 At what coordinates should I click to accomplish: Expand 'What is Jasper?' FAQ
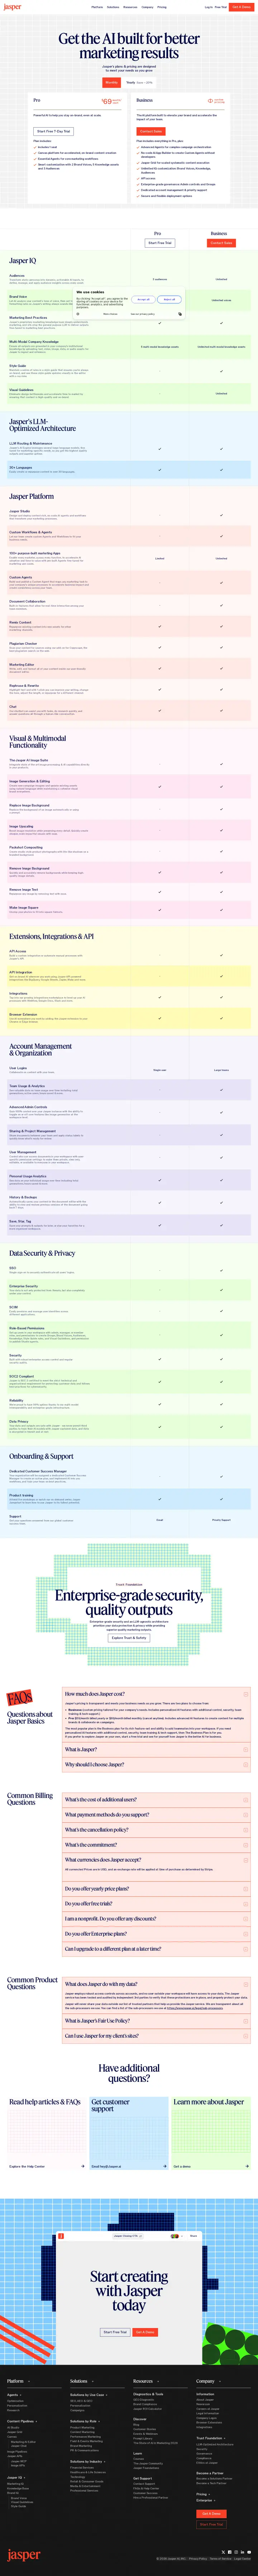(156, 1749)
